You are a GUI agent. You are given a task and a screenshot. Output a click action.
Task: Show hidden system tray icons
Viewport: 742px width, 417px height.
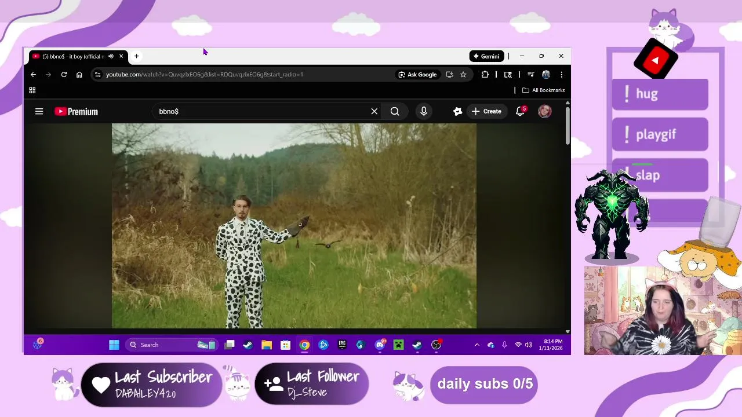(477, 345)
